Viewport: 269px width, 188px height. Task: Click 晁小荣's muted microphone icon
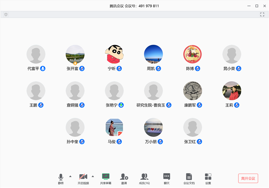pyautogui.click(x=239, y=69)
